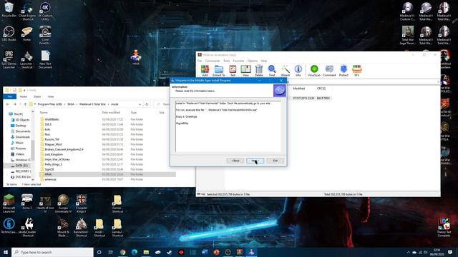
Task: Switch to the View tab in File Explorer
Action: click(51, 96)
